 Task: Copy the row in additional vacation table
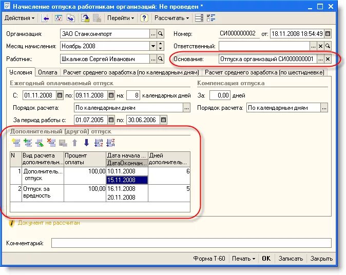coord(28,143)
